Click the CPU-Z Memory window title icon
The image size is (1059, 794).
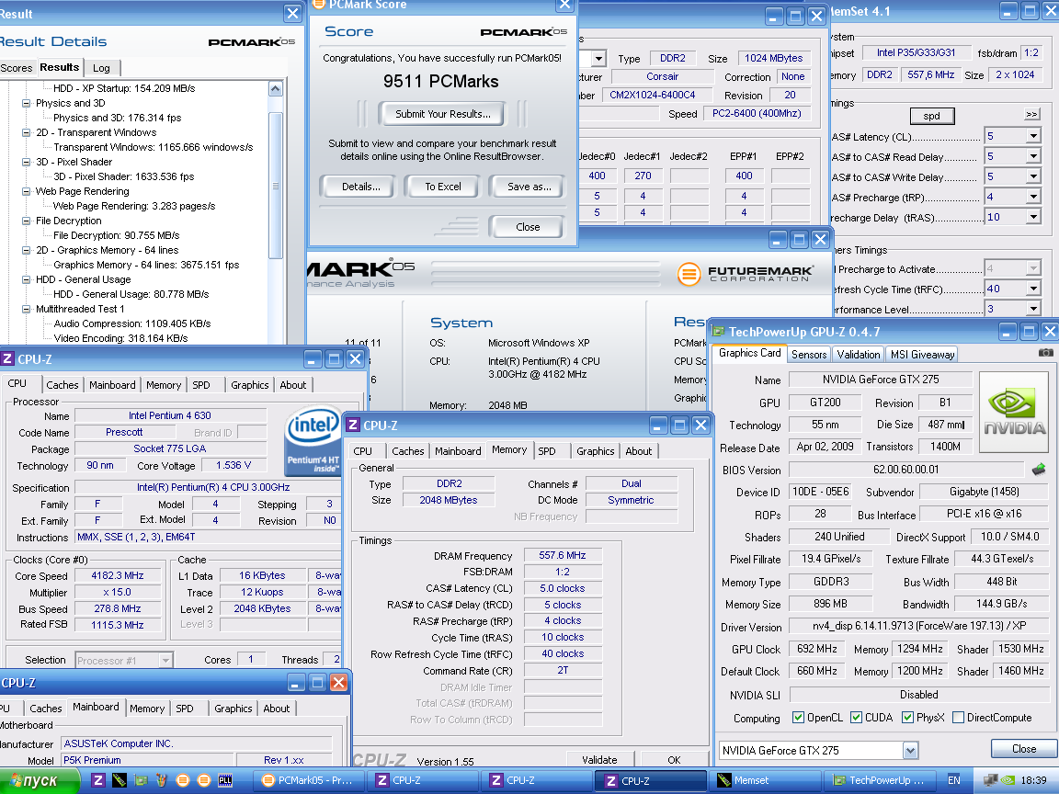coord(353,425)
